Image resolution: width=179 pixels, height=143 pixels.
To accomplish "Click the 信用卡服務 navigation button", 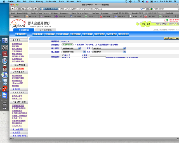I will (63, 34).
